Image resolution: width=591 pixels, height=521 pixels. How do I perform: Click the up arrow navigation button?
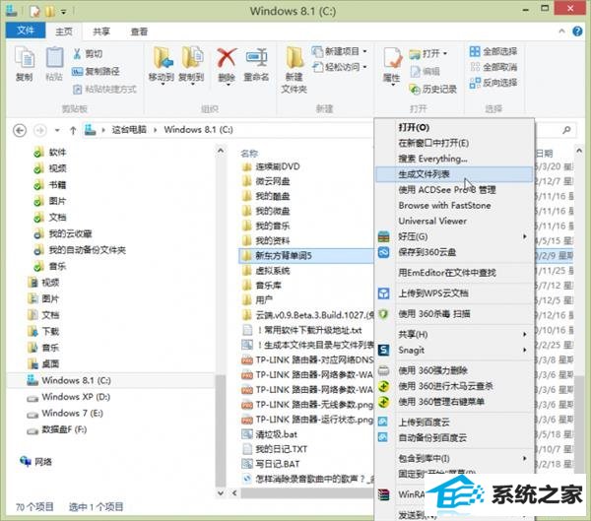point(70,129)
